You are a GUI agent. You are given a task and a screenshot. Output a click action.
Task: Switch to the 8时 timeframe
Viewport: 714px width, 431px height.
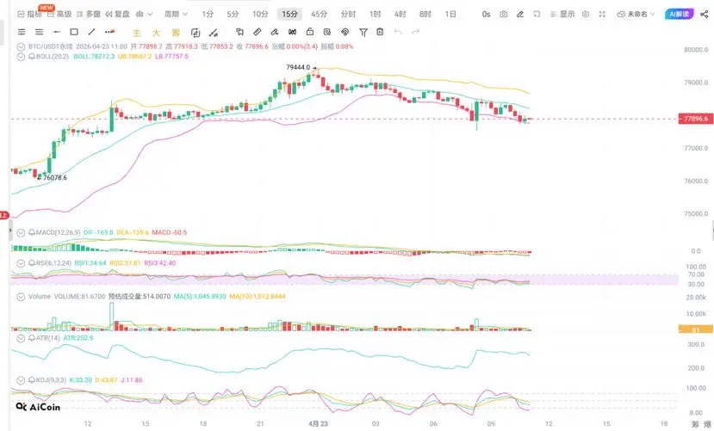click(x=425, y=14)
